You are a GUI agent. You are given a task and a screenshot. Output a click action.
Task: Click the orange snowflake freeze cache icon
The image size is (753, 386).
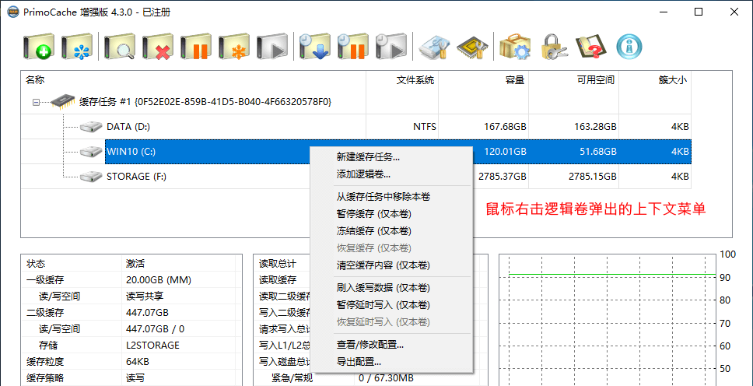click(234, 47)
